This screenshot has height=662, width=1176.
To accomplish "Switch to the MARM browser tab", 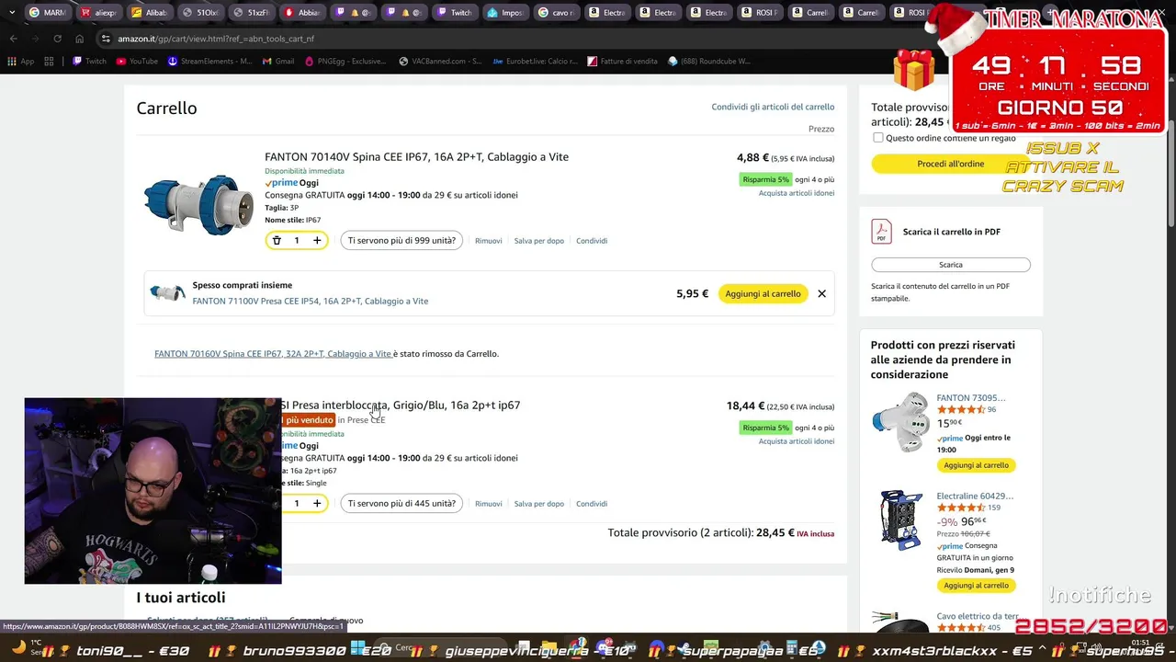I will [48, 13].
